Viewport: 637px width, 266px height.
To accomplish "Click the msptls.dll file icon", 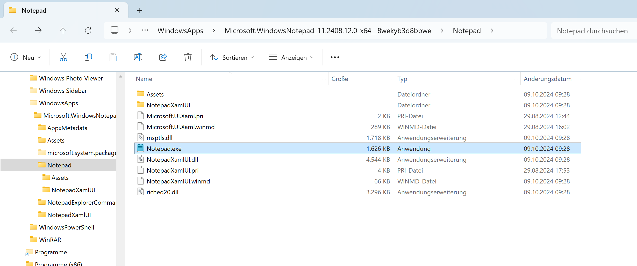I will coord(140,137).
